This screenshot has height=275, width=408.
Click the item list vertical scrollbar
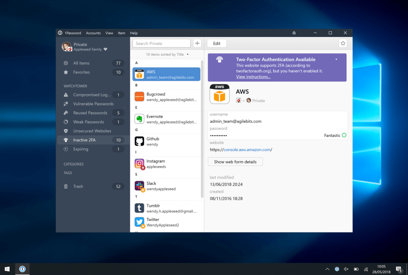click(202, 129)
